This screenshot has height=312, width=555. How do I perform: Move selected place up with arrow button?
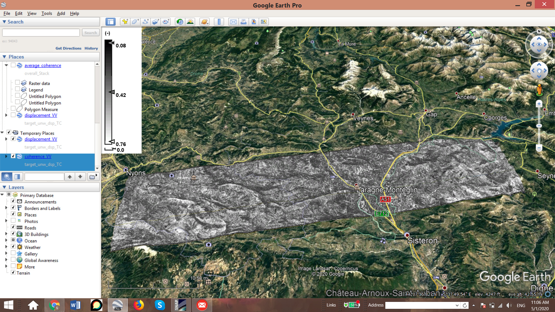click(70, 177)
